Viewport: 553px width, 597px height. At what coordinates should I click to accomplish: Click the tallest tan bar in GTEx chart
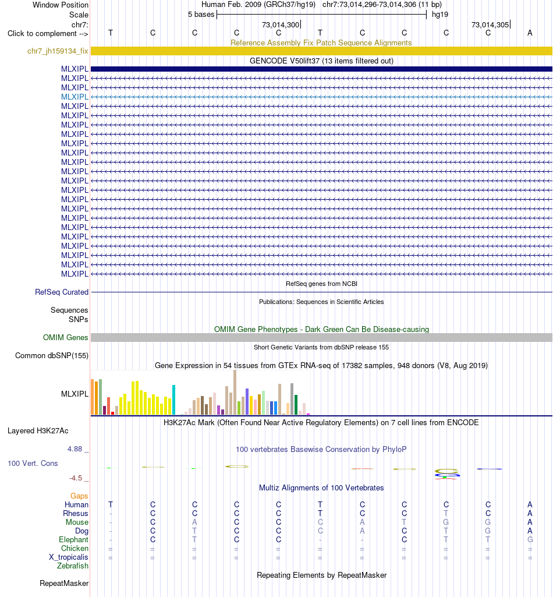[235, 392]
